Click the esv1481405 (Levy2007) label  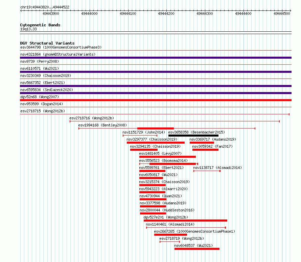point(160,153)
